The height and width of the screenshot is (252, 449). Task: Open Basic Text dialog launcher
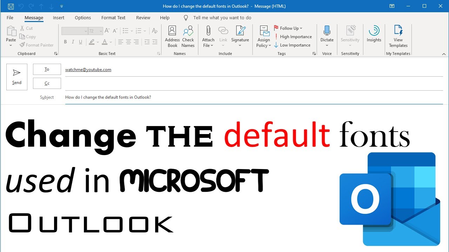pos(159,54)
